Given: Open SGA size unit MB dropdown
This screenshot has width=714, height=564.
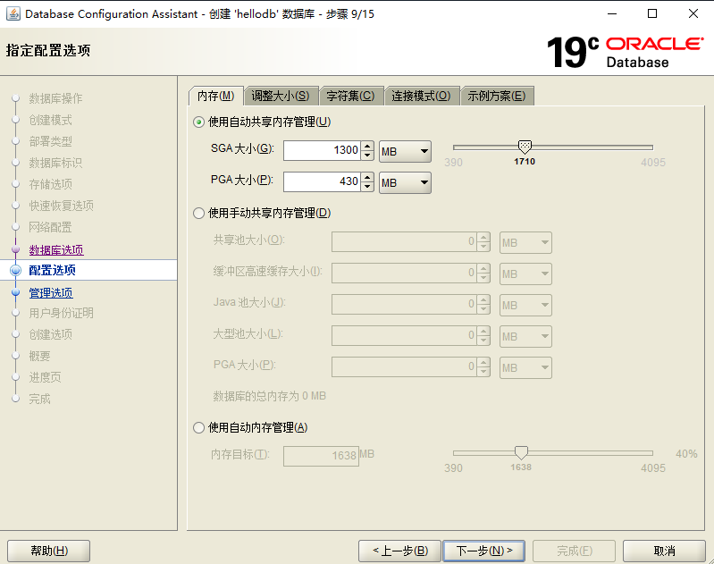Looking at the screenshot, I should tap(405, 151).
